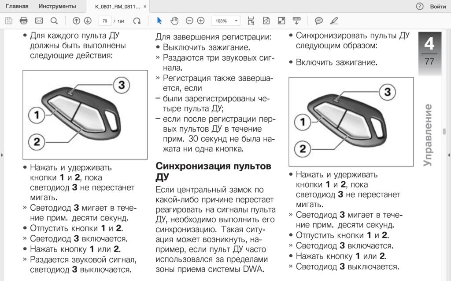The height and width of the screenshot is (281, 451).
Task: Select the highlight pen tool
Action: tap(334, 21)
